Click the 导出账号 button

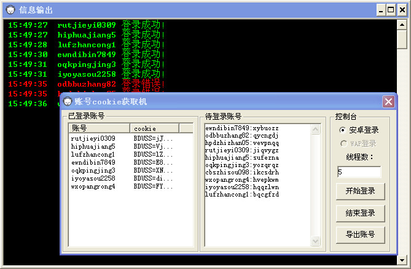coord(361,235)
